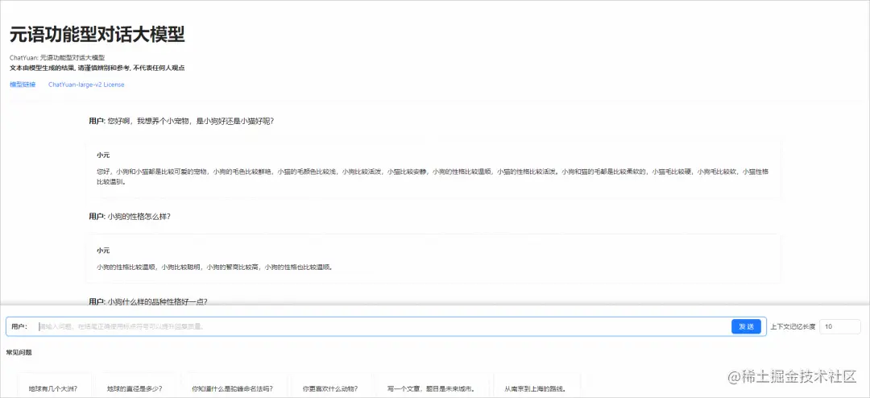Click the heading 元语功能型对话大模型
870x398 pixels.
97,35
